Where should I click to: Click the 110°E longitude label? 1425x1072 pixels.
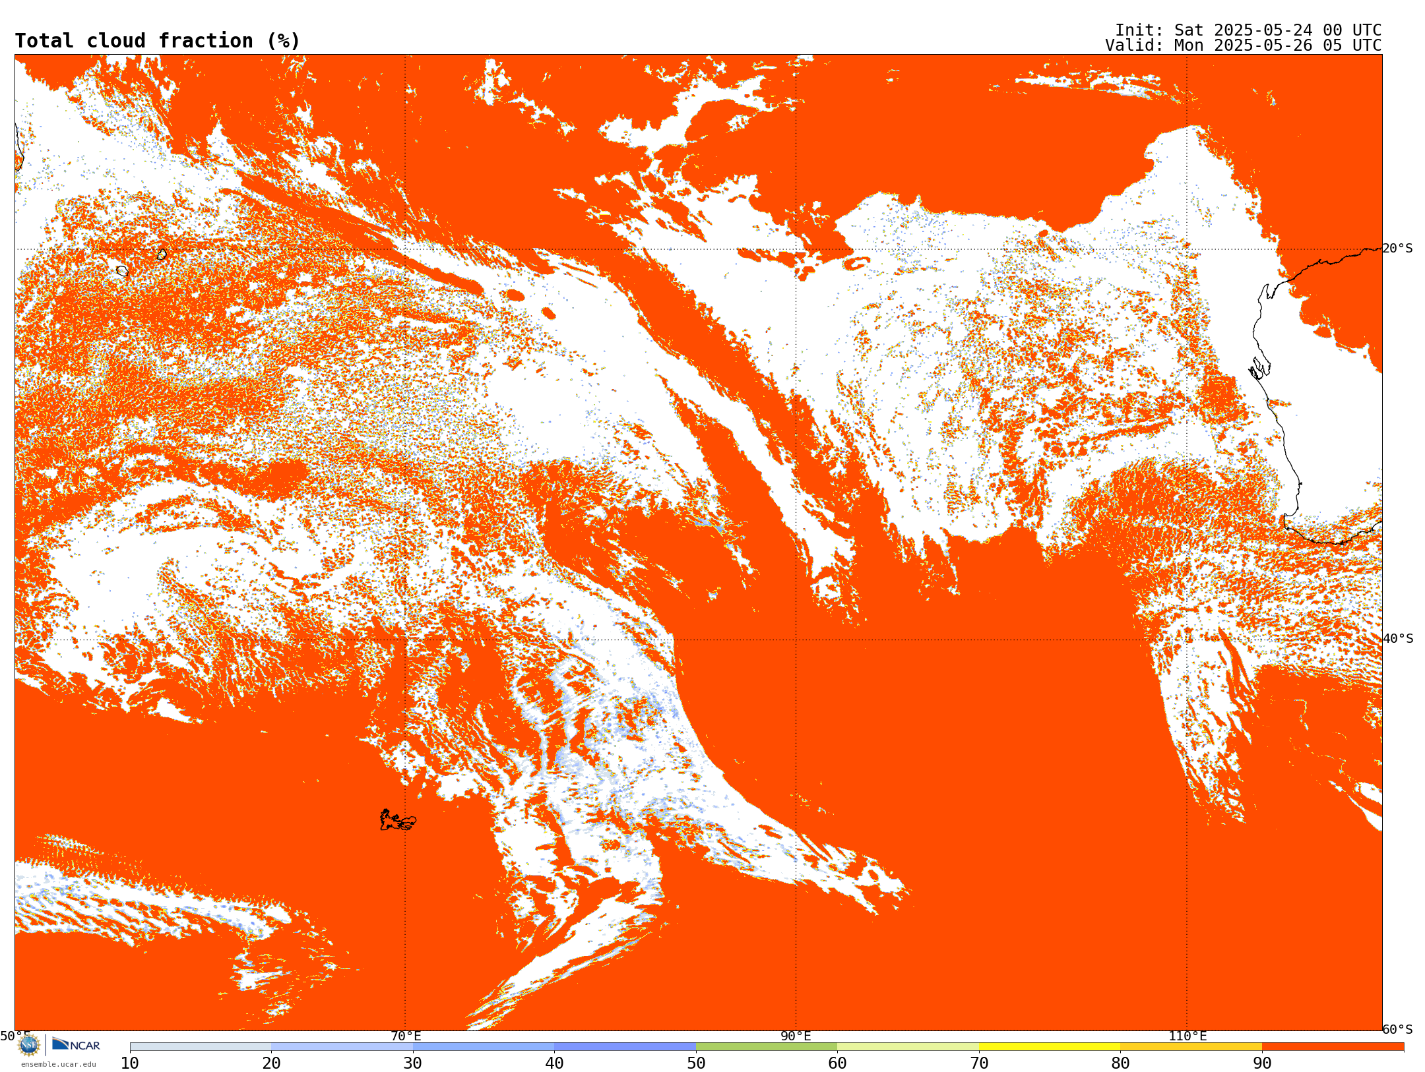click(1187, 1036)
